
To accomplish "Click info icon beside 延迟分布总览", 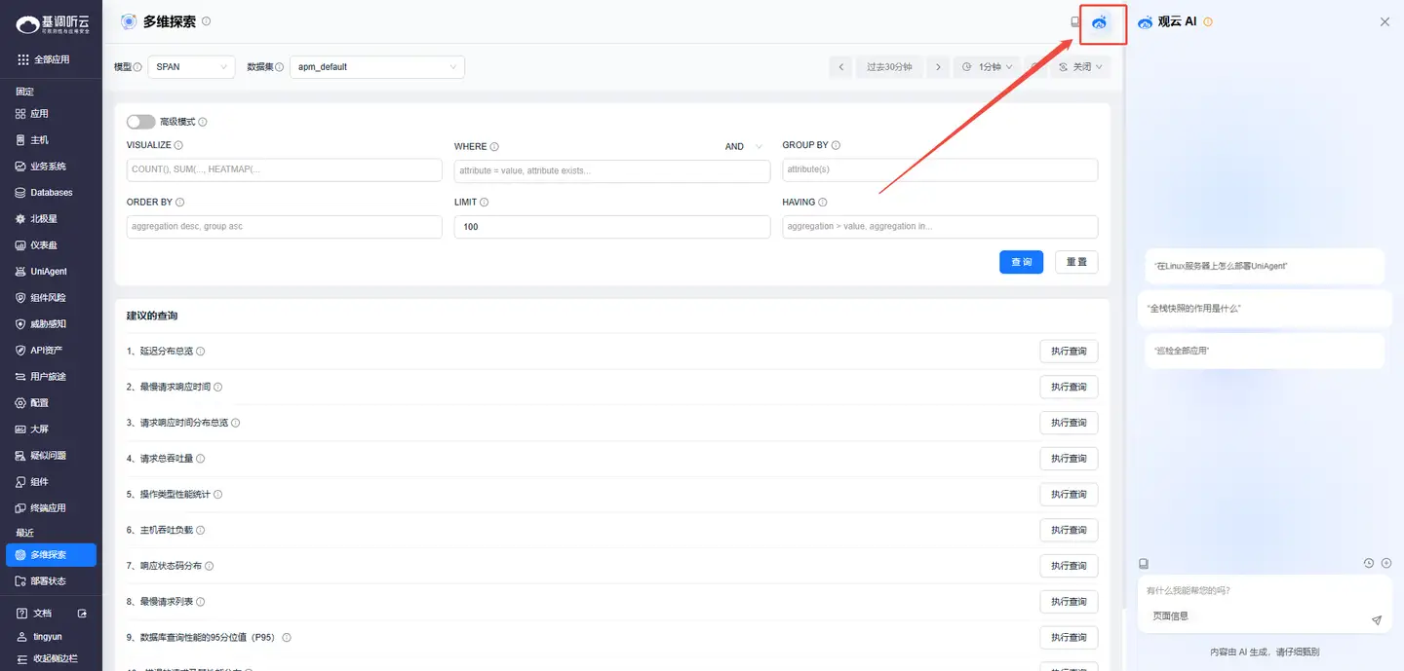I will click(x=201, y=352).
